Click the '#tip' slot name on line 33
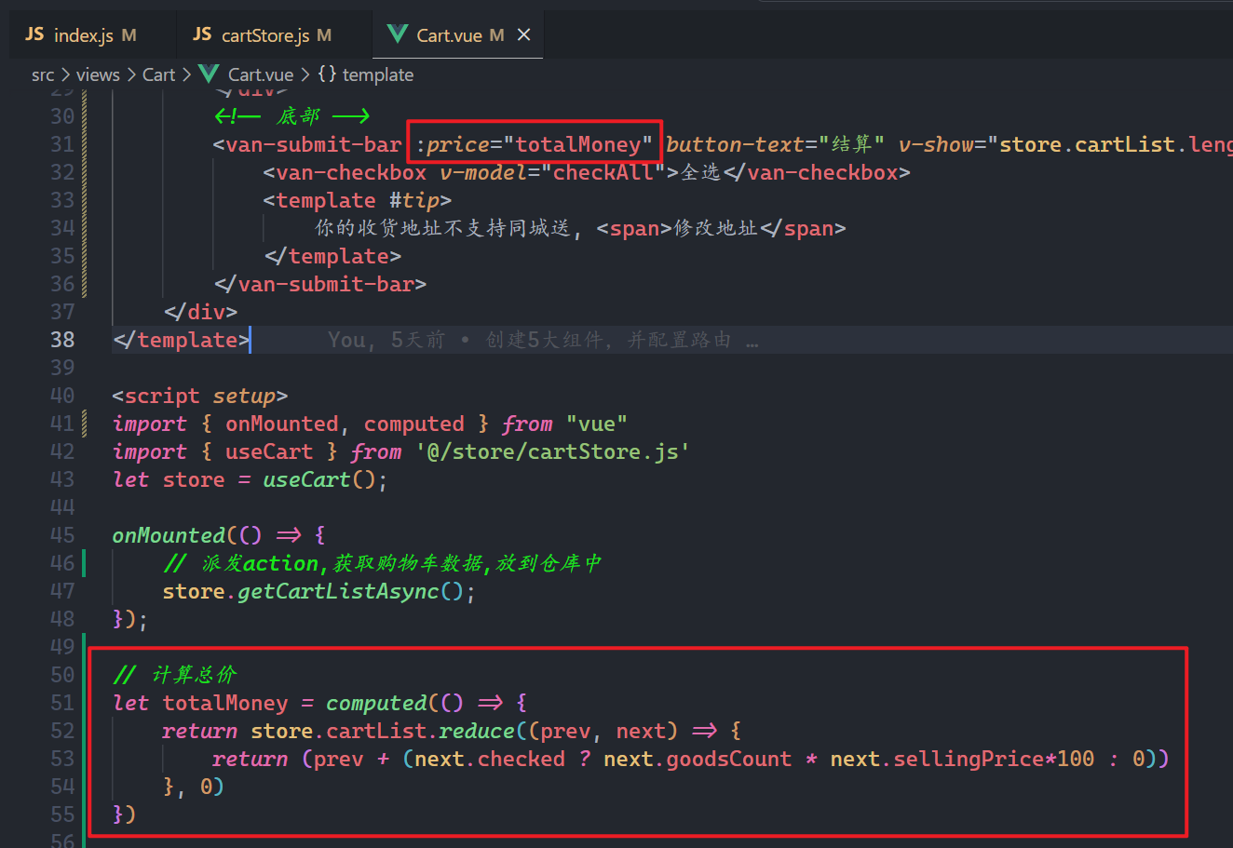The height and width of the screenshot is (848, 1233). 414,200
